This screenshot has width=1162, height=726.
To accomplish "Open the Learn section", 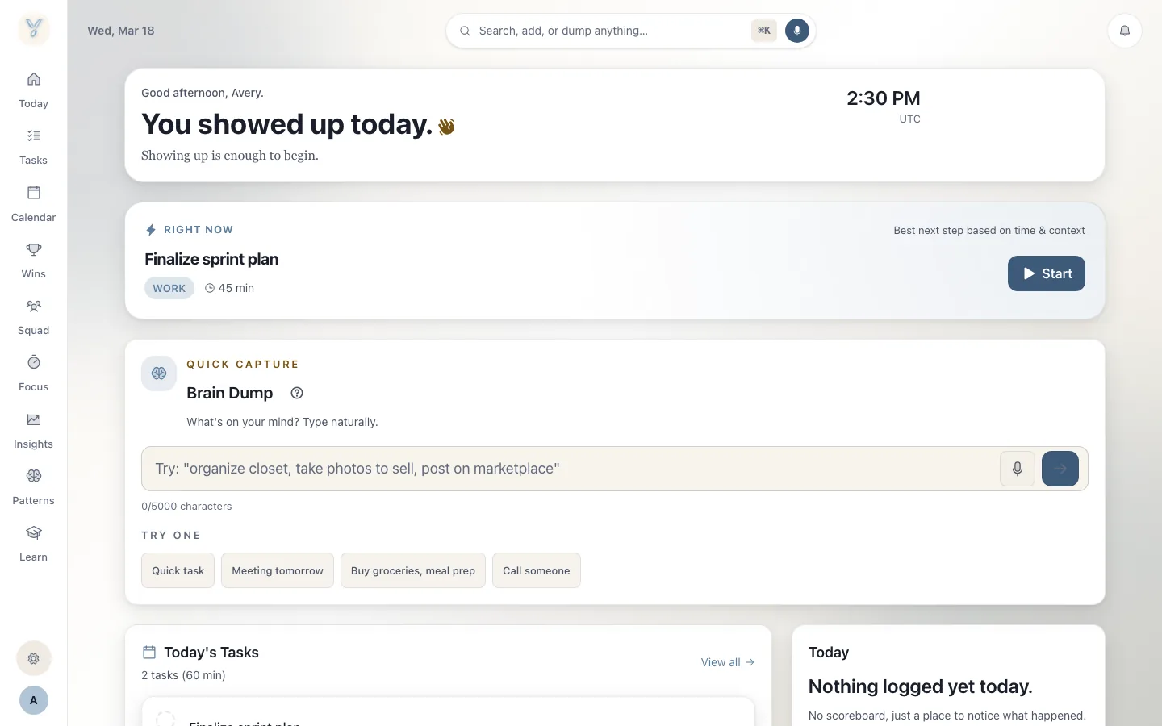I will (33, 544).
